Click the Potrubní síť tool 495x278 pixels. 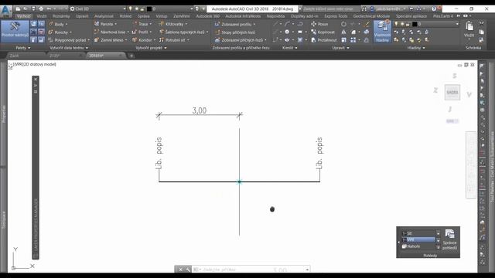click(x=174, y=40)
